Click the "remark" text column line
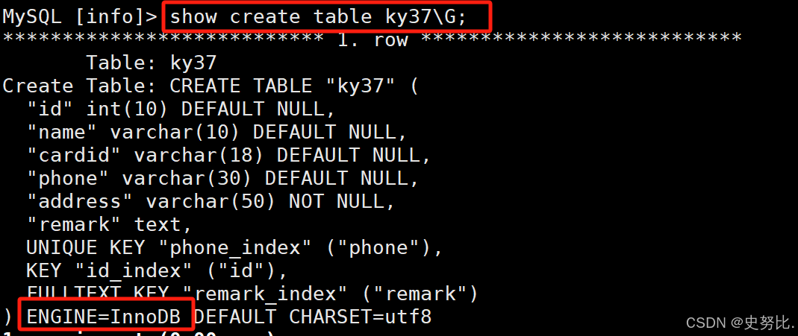The image size is (798, 336). pos(110,224)
